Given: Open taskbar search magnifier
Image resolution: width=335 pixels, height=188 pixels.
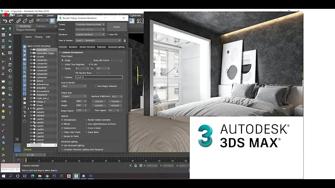Looking at the screenshot, I should (x=11, y=176).
